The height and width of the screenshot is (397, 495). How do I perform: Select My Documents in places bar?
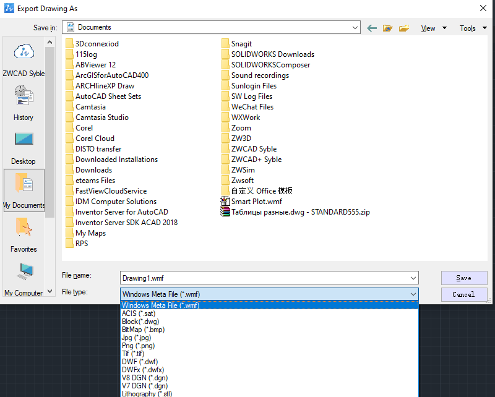(24, 190)
